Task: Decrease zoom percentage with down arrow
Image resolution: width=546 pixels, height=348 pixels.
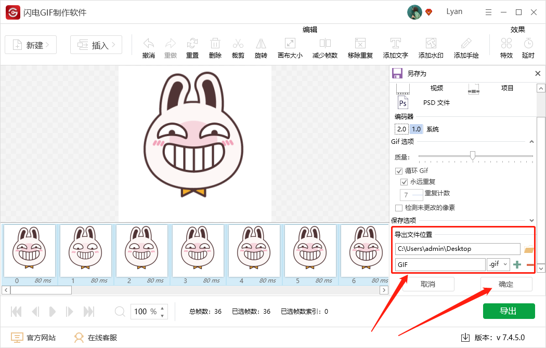Action: (x=162, y=316)
